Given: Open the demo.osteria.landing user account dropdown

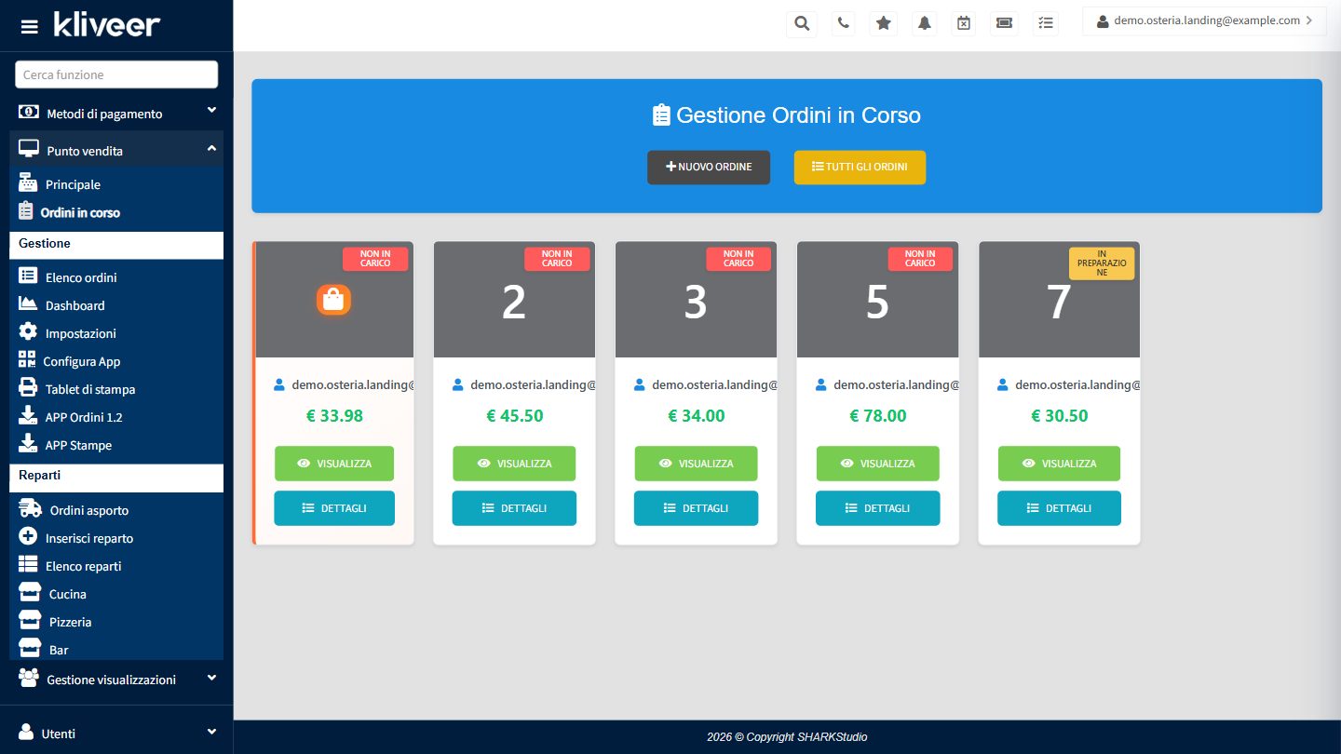Looking at the screenshot, I should pyautogui.click(x=1204, y=20).
